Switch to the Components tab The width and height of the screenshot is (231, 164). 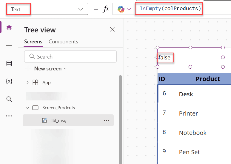click(63, 42)
